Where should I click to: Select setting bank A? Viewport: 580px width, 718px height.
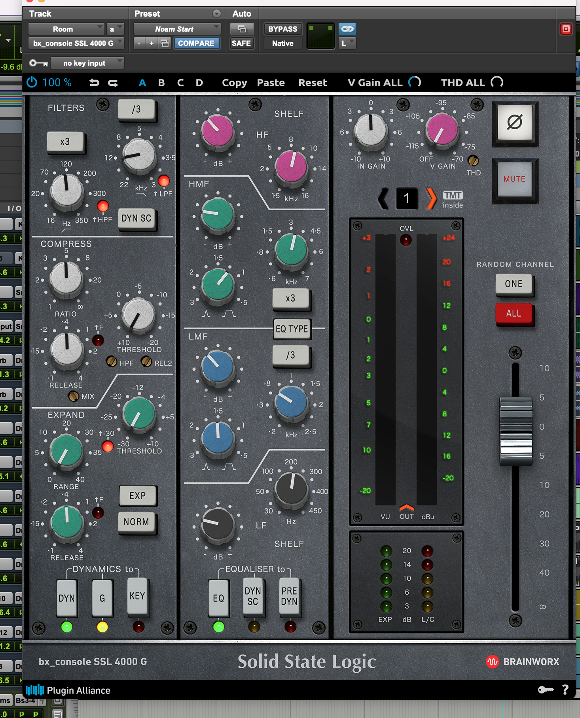pos(142,83)
